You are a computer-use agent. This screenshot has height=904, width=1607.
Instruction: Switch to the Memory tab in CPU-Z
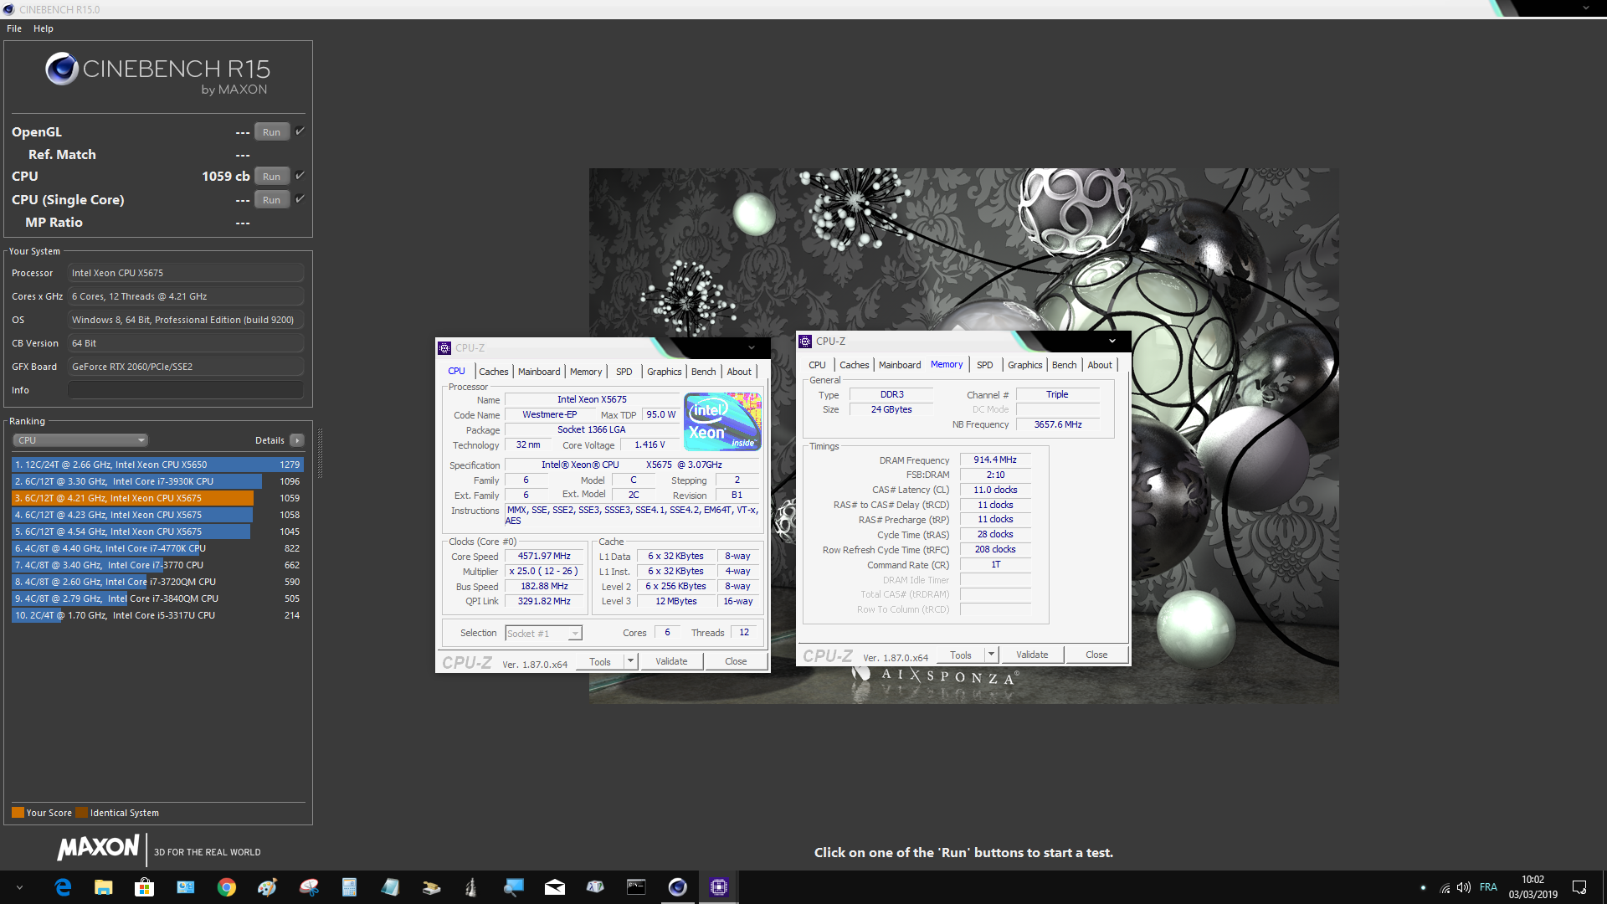586,371
